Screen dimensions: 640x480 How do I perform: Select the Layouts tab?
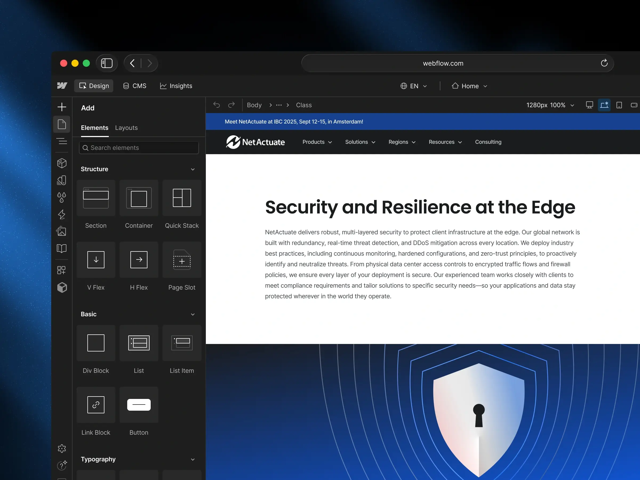pyautogui.click(x=126, y=128)
